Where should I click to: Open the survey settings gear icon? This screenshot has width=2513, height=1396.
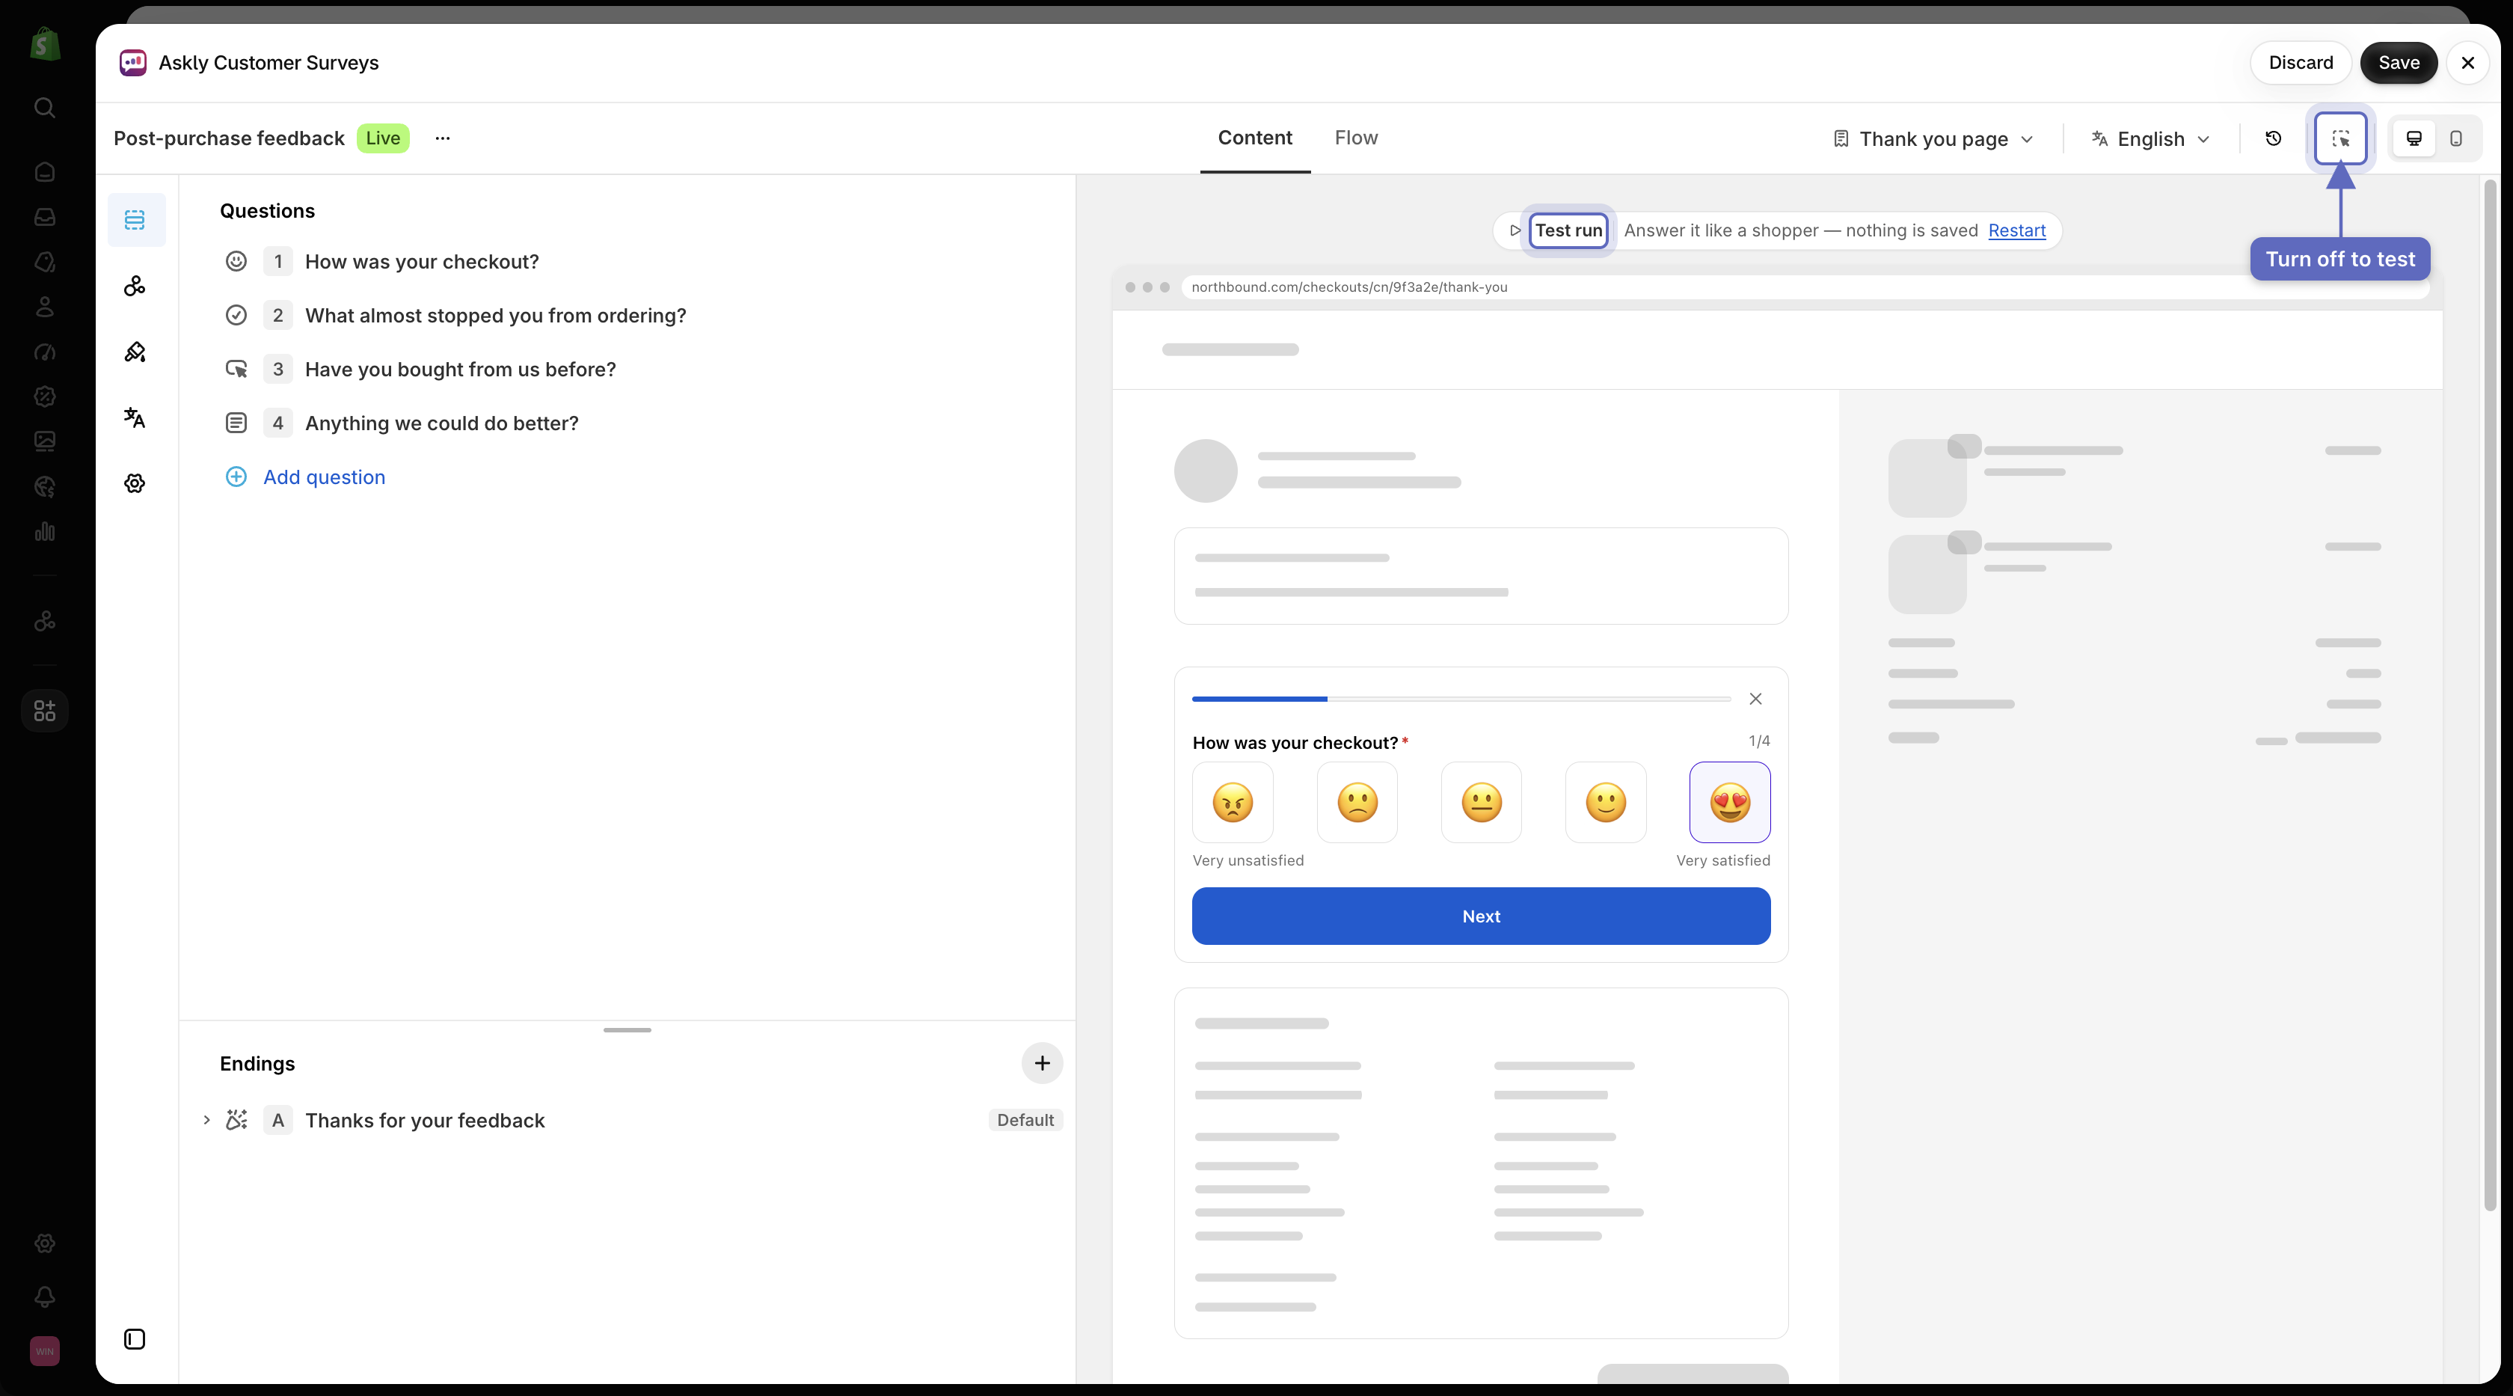(135, 484)
